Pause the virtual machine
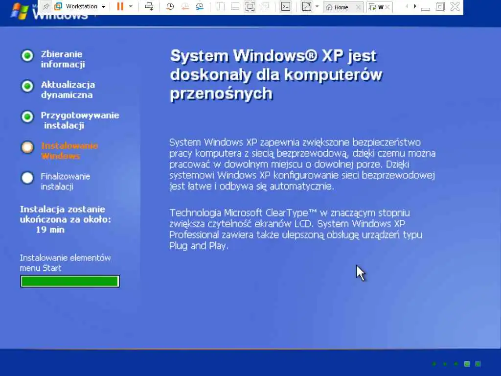The image size is (501, 376). pyautogui.click(x=120, y=6)
